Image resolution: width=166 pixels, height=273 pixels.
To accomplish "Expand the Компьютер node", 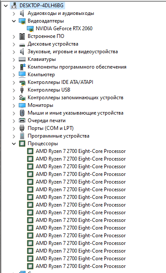I will (14, 75).
